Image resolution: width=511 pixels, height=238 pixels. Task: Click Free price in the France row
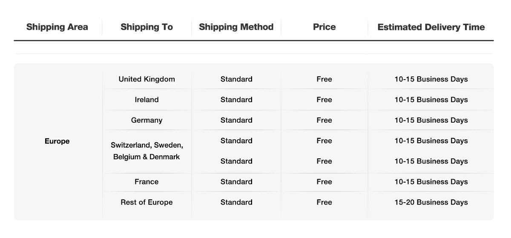pos(324,182)
